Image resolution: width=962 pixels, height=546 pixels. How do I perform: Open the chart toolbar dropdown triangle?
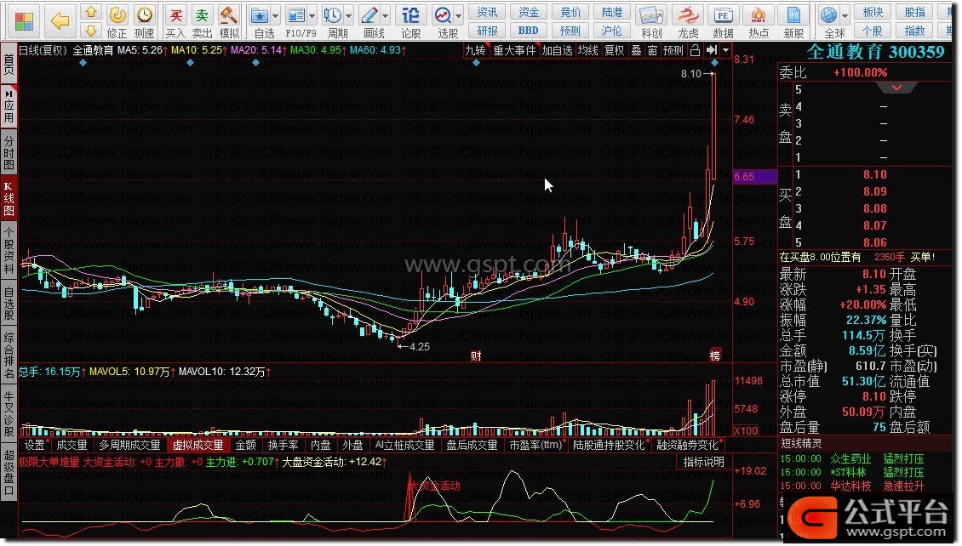click(x=726, y=50)
